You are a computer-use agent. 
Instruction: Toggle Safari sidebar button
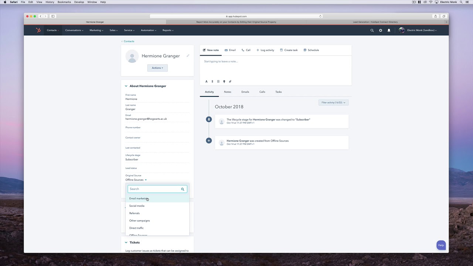53,16
